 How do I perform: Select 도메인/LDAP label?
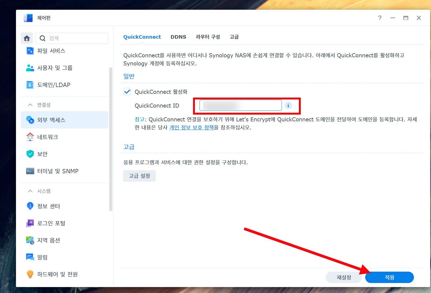(x=54, y=85)
